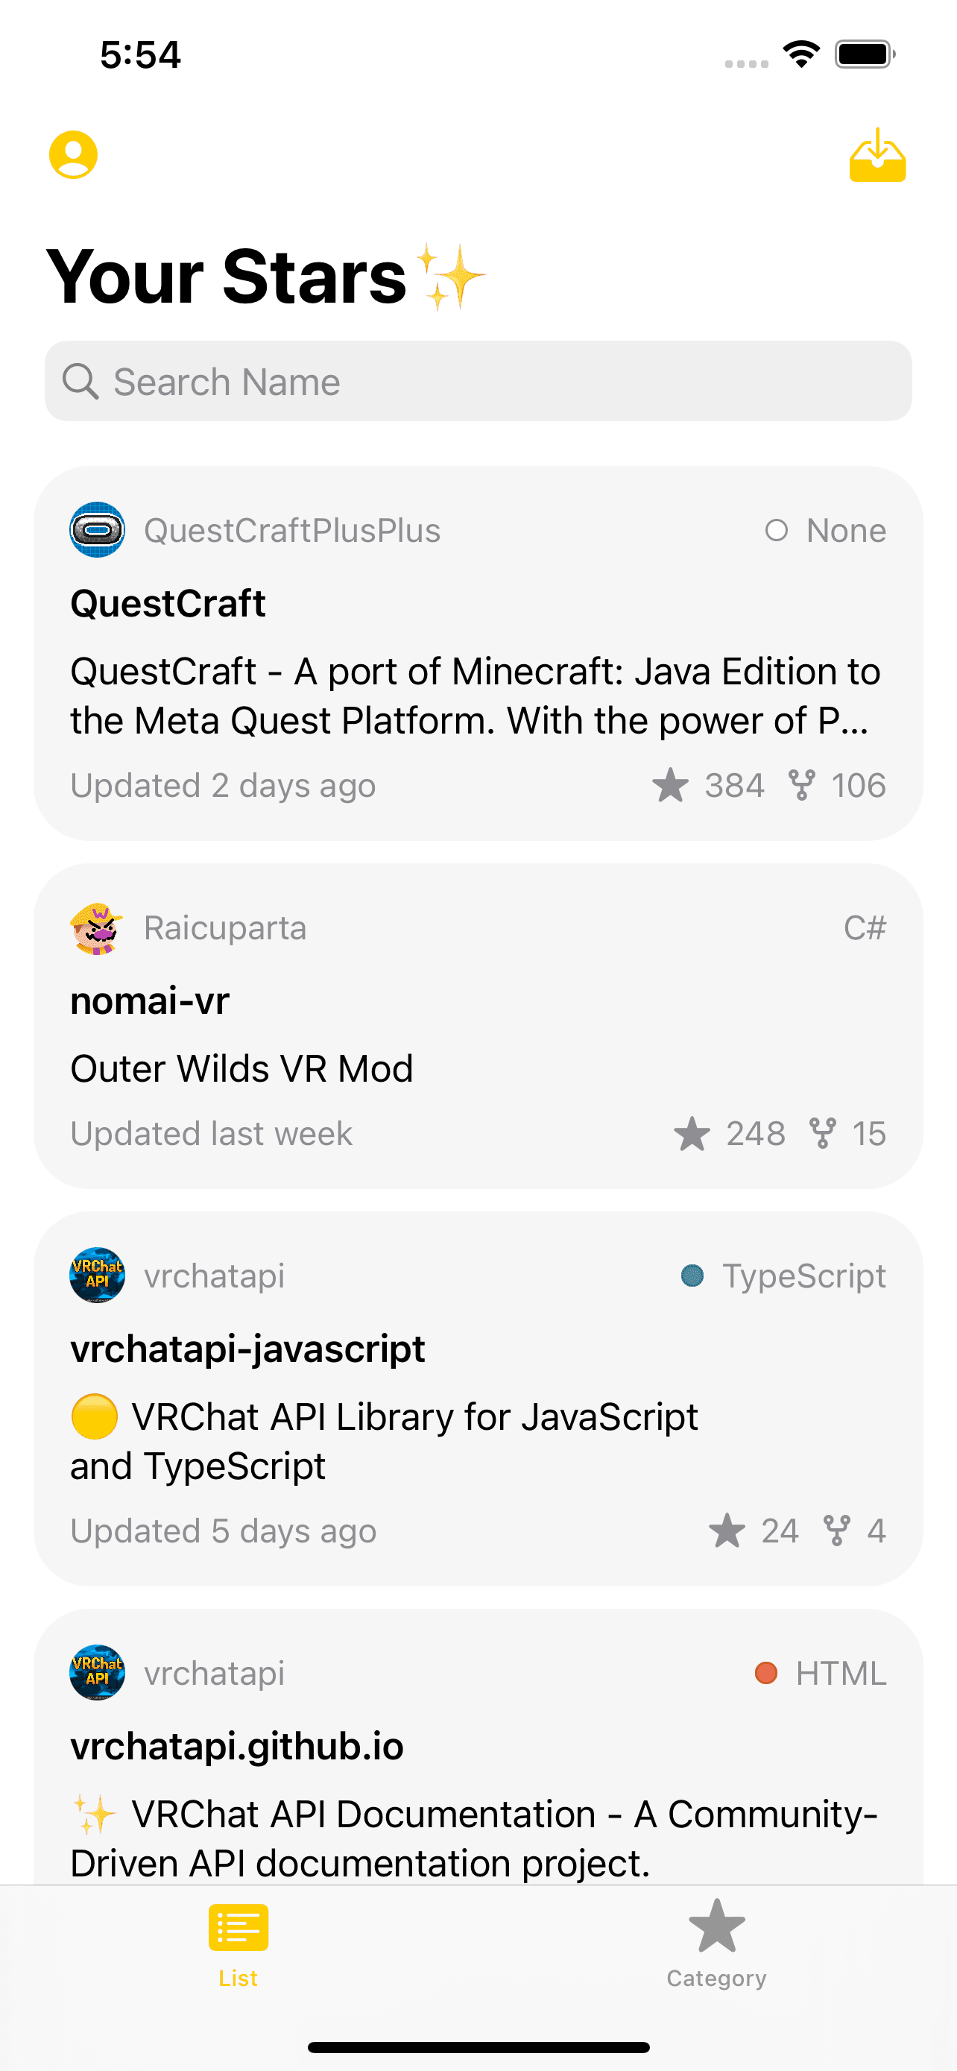This screenshot has height=2071, width=957.
Task: Tap the star count icon on QuestCraft
Action: [x=670, y=786]
